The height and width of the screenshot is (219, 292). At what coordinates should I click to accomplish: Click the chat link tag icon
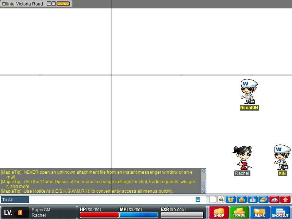(221, 200)
